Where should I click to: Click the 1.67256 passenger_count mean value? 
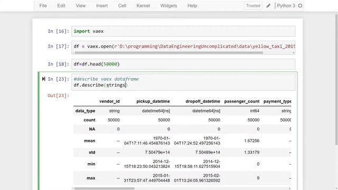click(x=251, y=141)
